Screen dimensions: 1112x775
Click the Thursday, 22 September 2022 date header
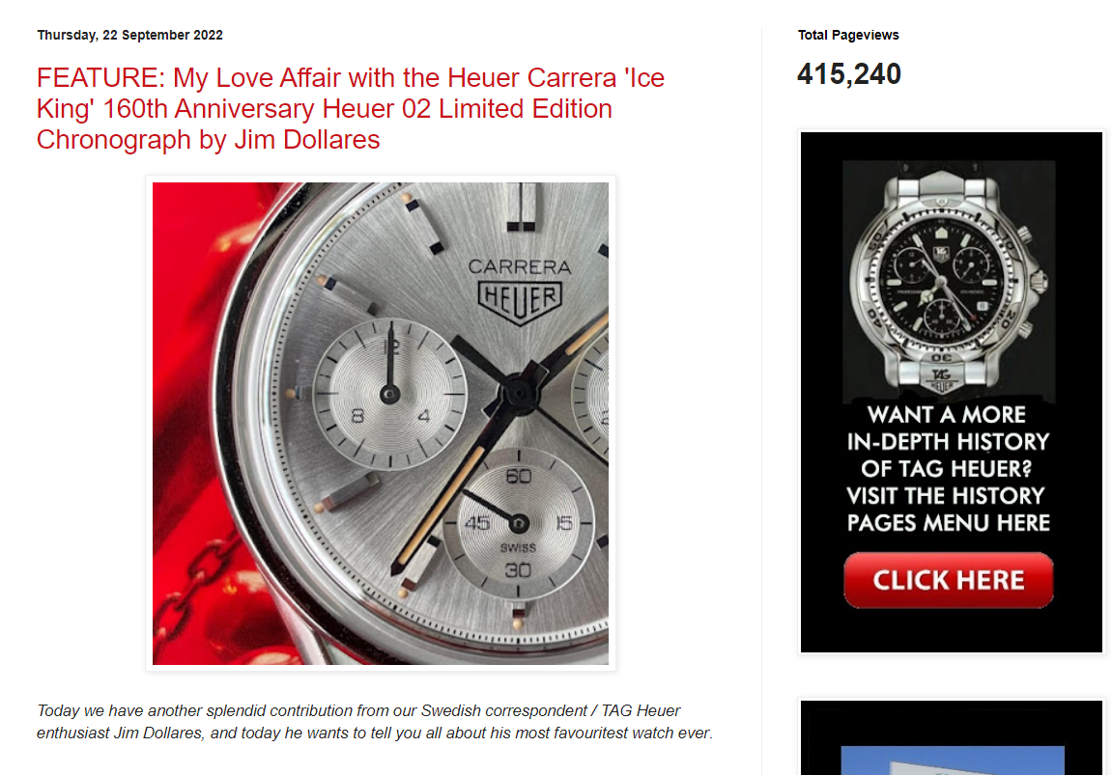pos(129,35)
